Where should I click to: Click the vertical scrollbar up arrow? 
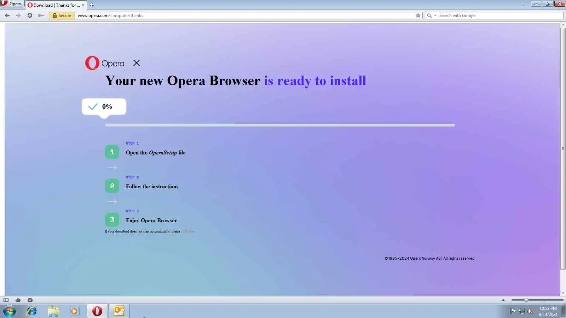point(563,25)
